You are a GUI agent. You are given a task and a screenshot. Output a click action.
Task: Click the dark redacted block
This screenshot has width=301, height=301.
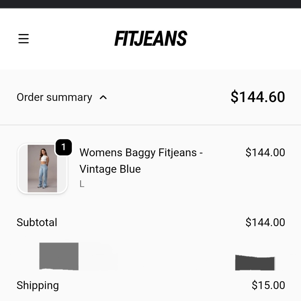pyautogui.click(x=255, y=263)
